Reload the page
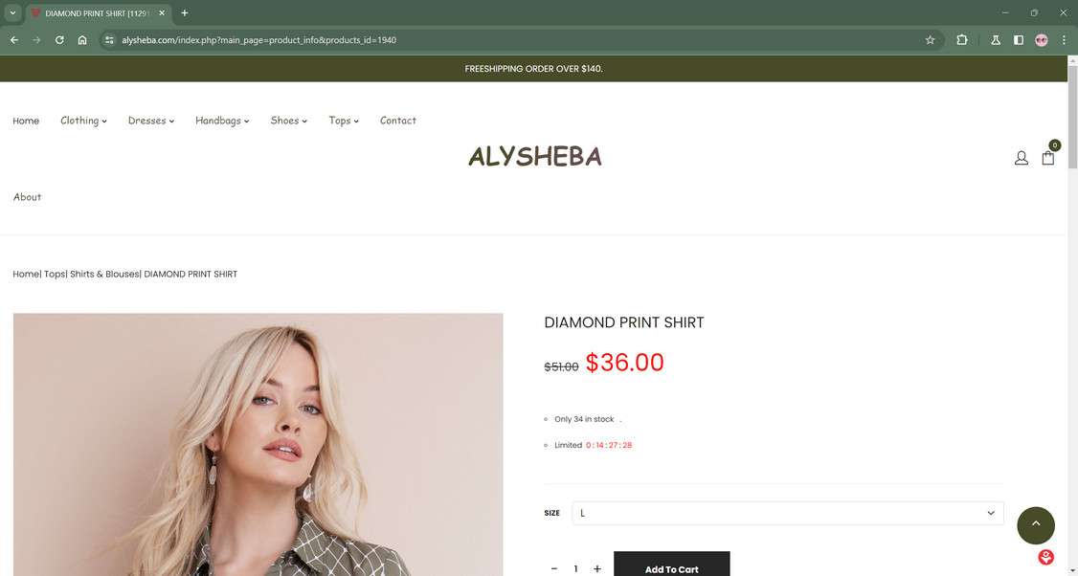 [59, 40]
